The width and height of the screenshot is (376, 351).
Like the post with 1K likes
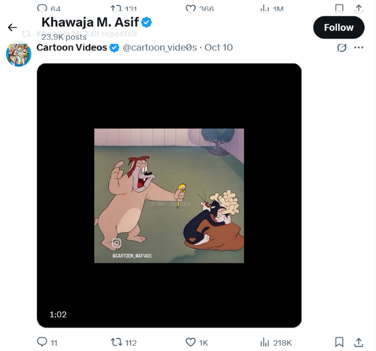point(191,342)
